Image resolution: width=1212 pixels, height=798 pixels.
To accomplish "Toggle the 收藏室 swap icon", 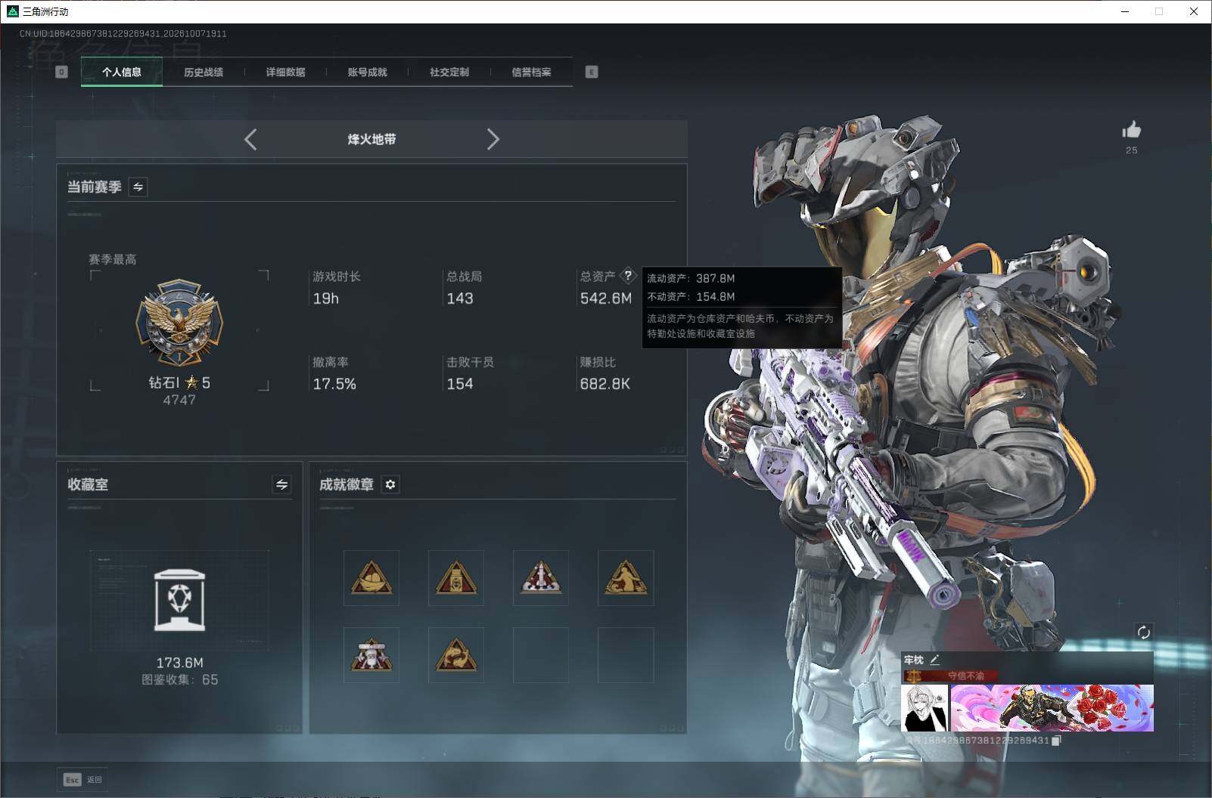I will coord(281,484).
